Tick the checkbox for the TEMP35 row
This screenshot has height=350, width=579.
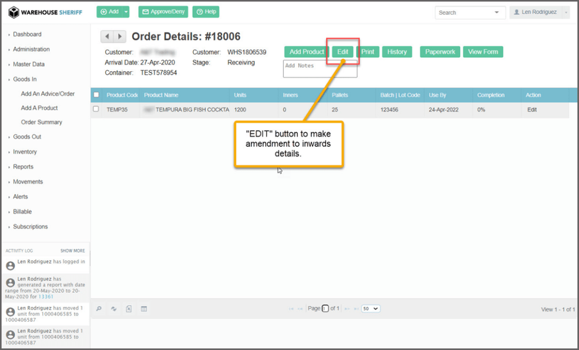point(96,109)
